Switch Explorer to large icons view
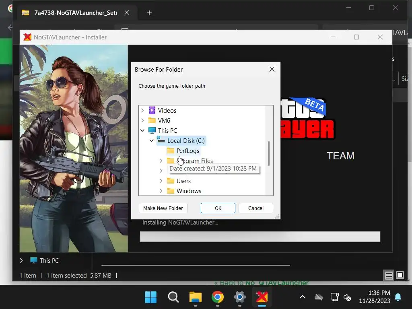 [x=400, y=275]
